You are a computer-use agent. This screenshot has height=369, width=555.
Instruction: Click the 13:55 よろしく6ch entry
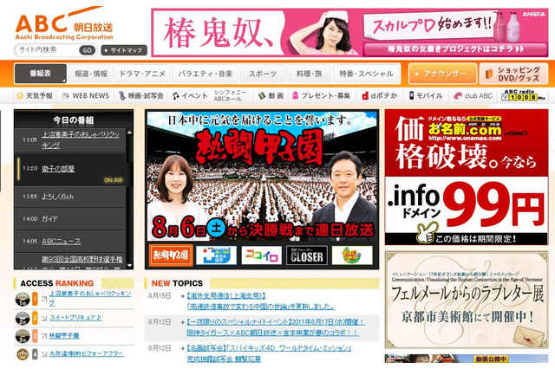click(x=70, y=197)
